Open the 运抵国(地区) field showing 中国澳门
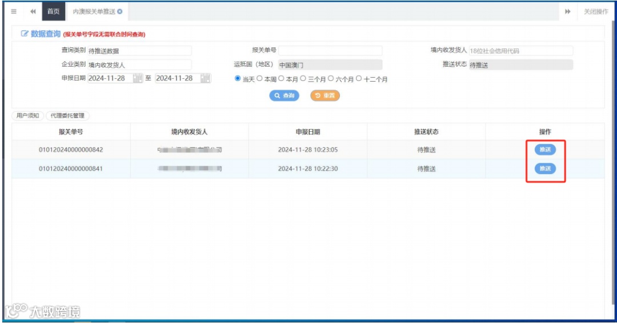Image resolution: width=617 pixels, height=323 pixels. [x=330, y=65]
